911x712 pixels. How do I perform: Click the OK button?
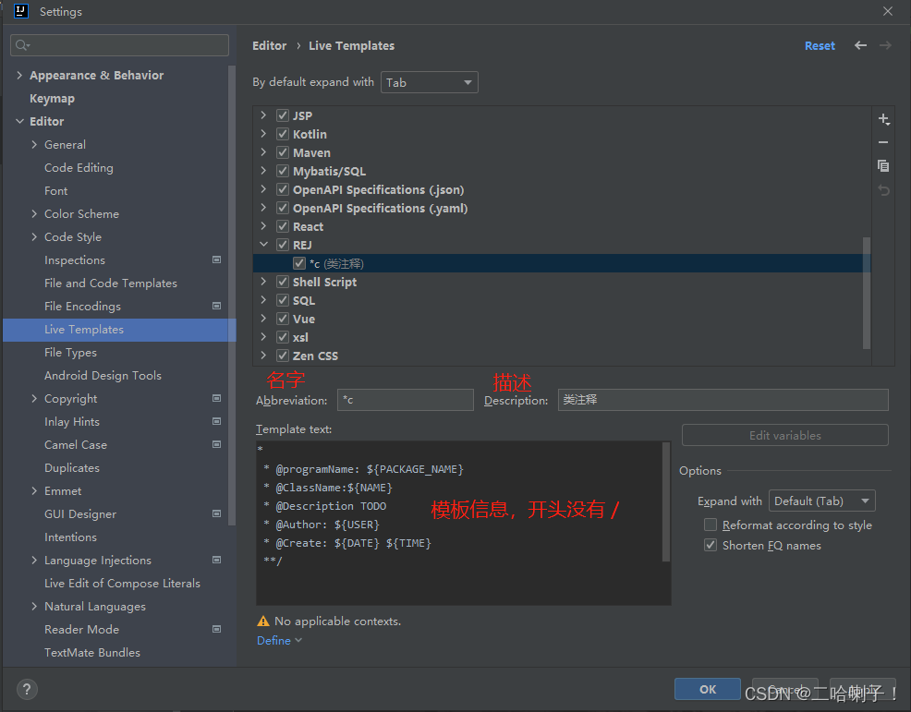[707, 689]
